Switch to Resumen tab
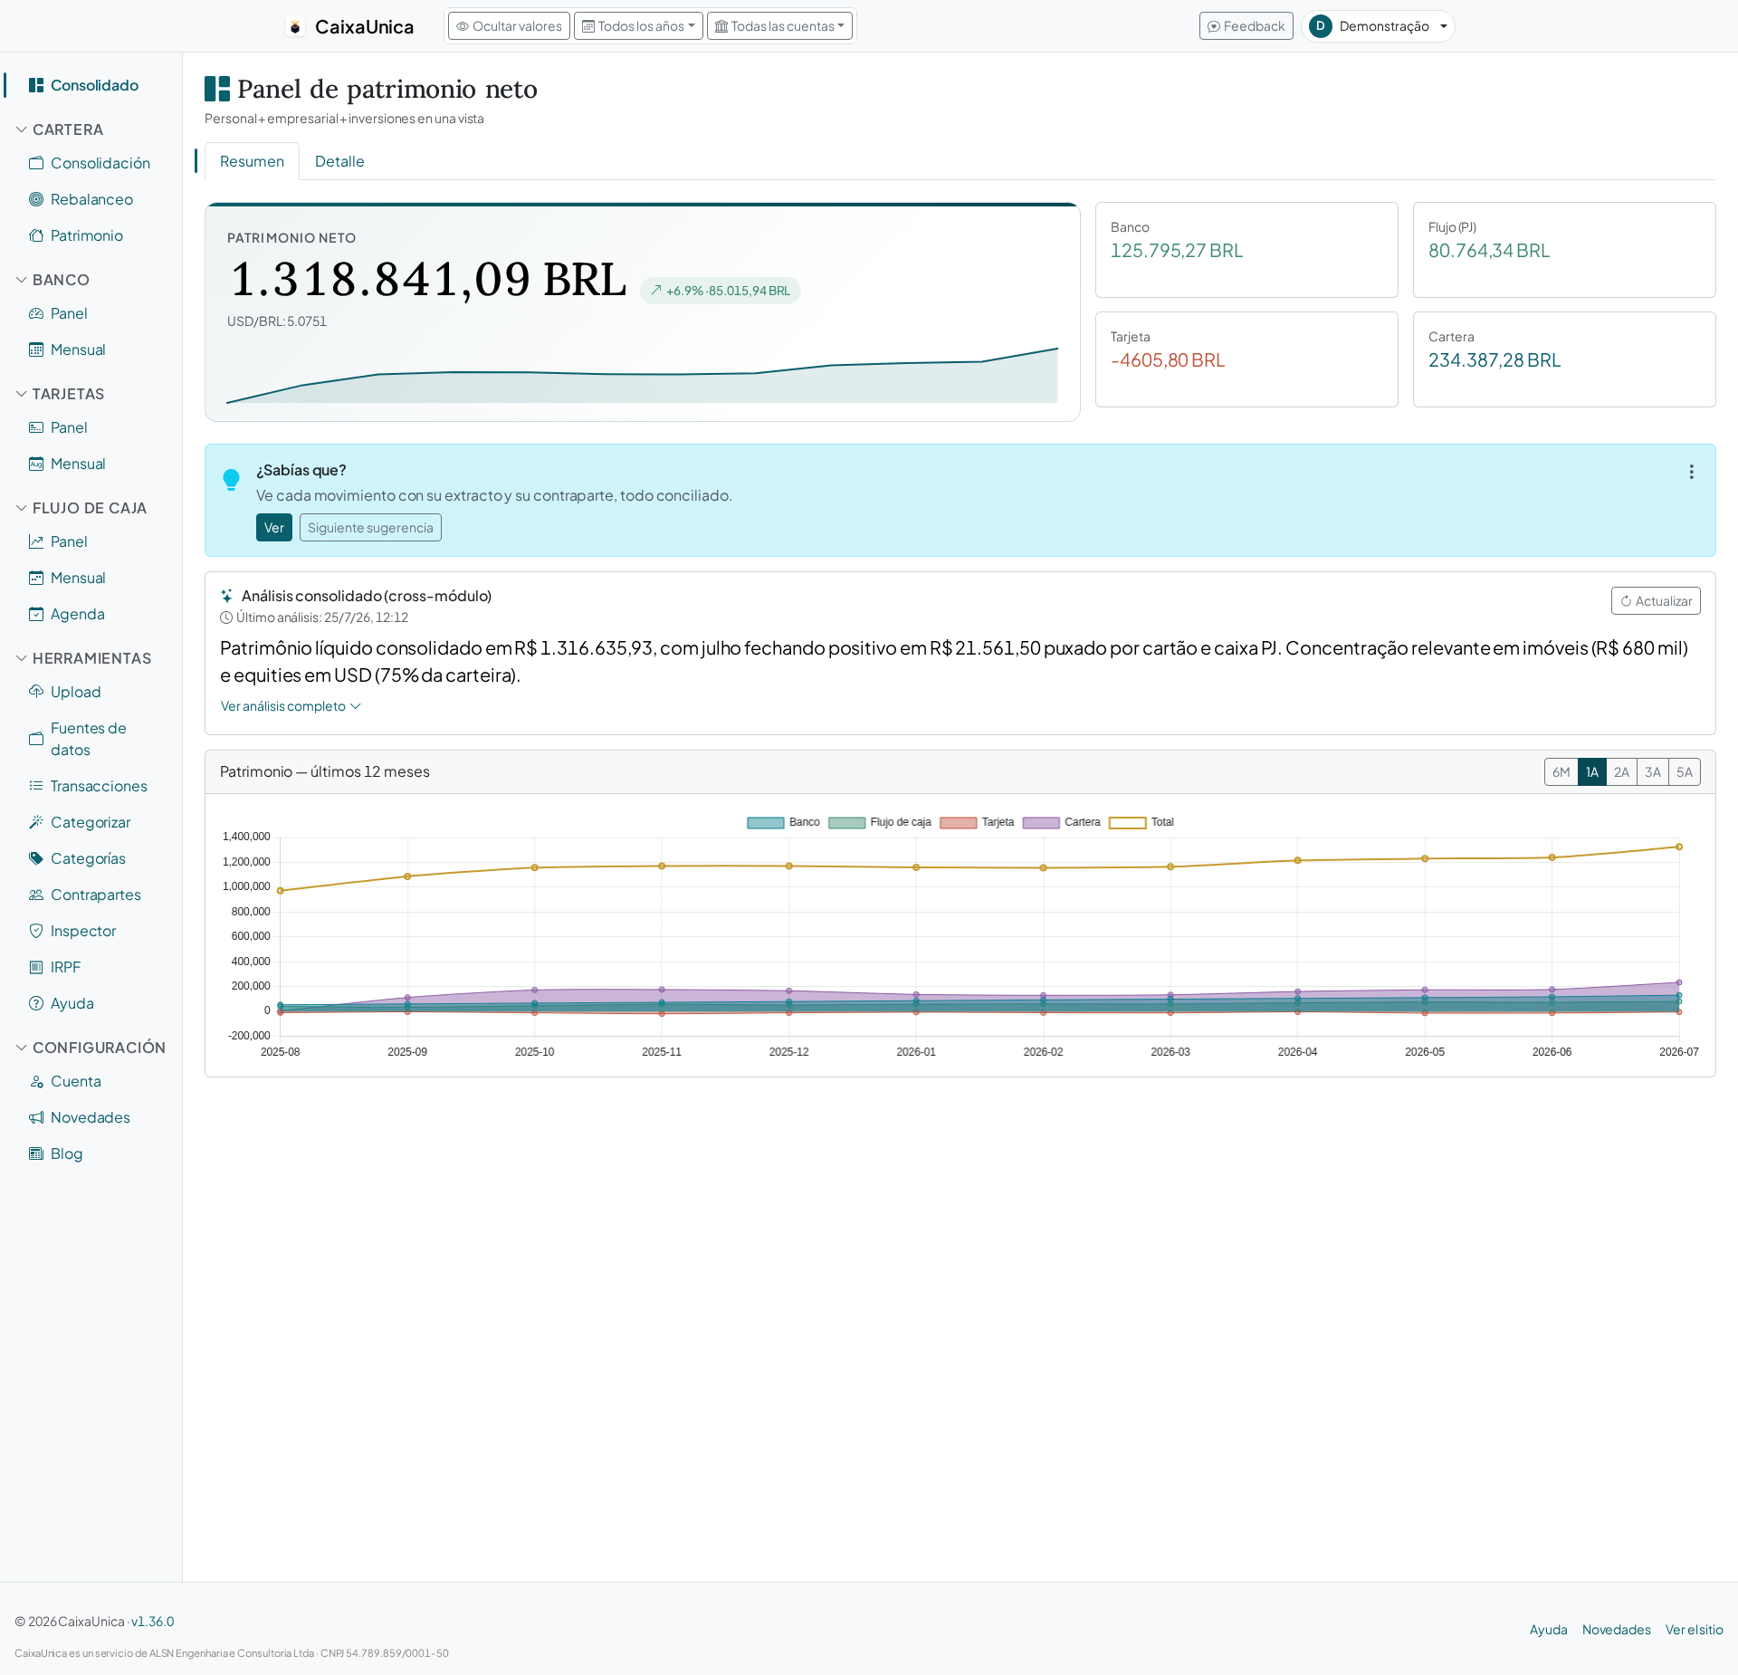 [x=252, y=161]
